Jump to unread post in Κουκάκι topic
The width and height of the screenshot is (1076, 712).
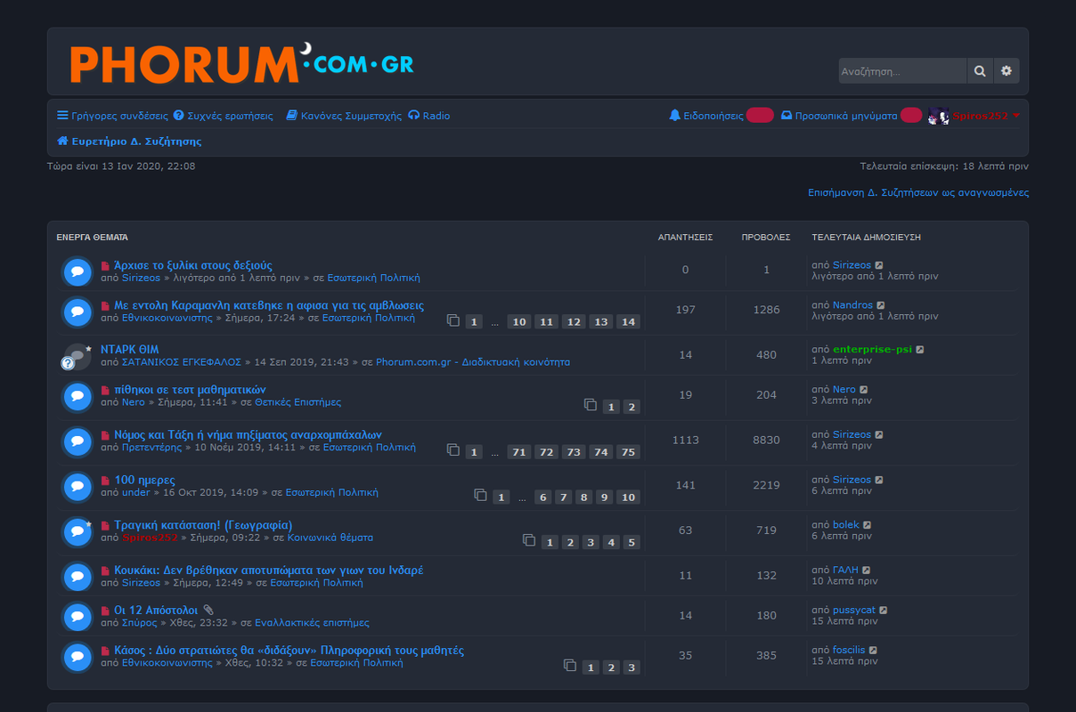click(x=105, y=570)
